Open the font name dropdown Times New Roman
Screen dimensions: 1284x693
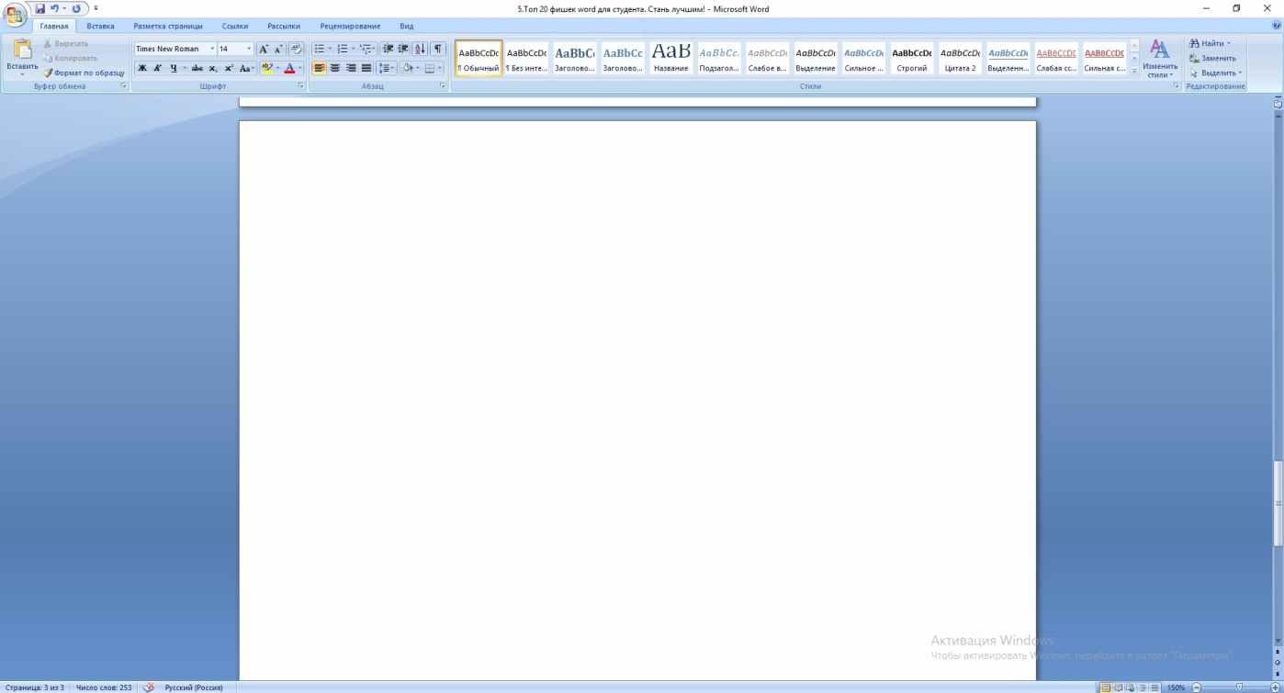212,49
